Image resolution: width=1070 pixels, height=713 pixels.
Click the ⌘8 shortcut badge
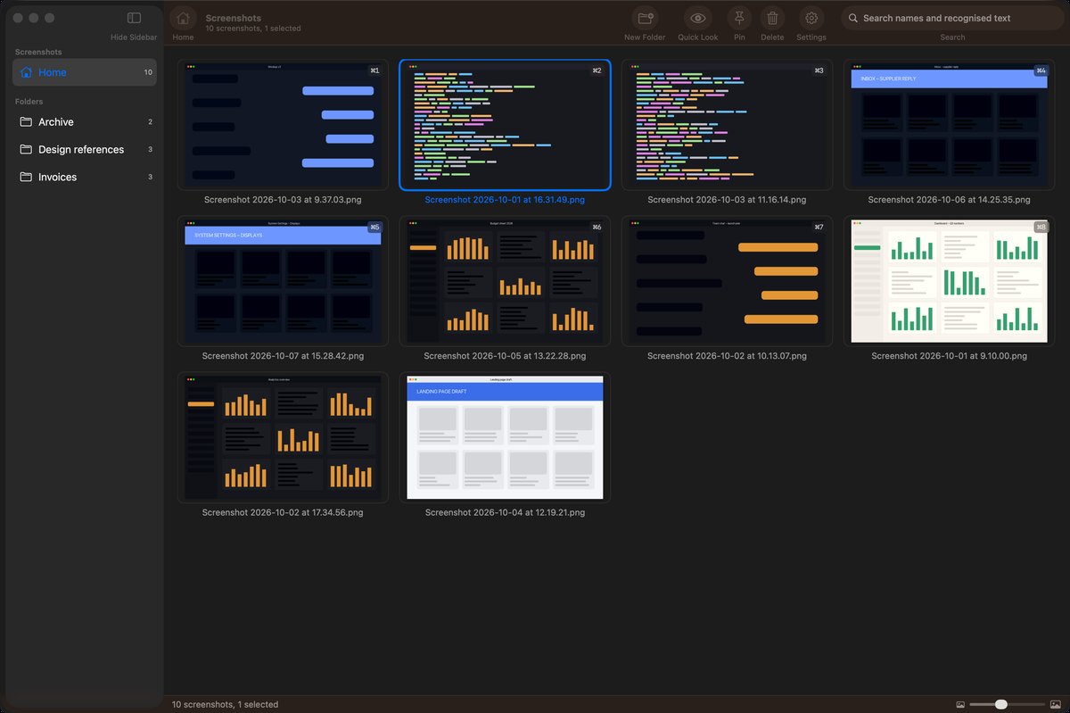(1041, 227)
